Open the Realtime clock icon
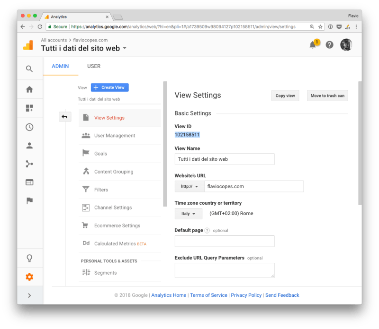 coord(29,127)
